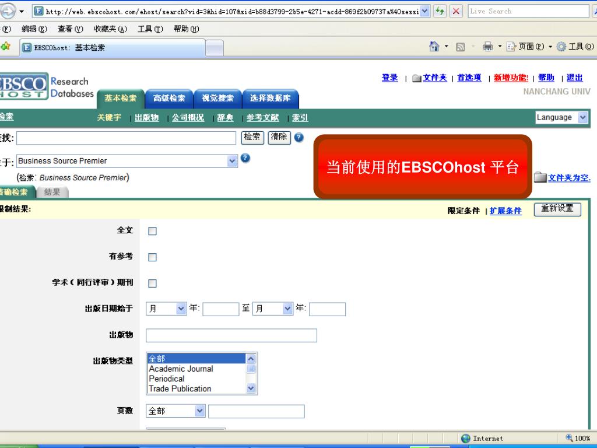Click the 登录 link
The image size is (597, 448).
point(390,78)
